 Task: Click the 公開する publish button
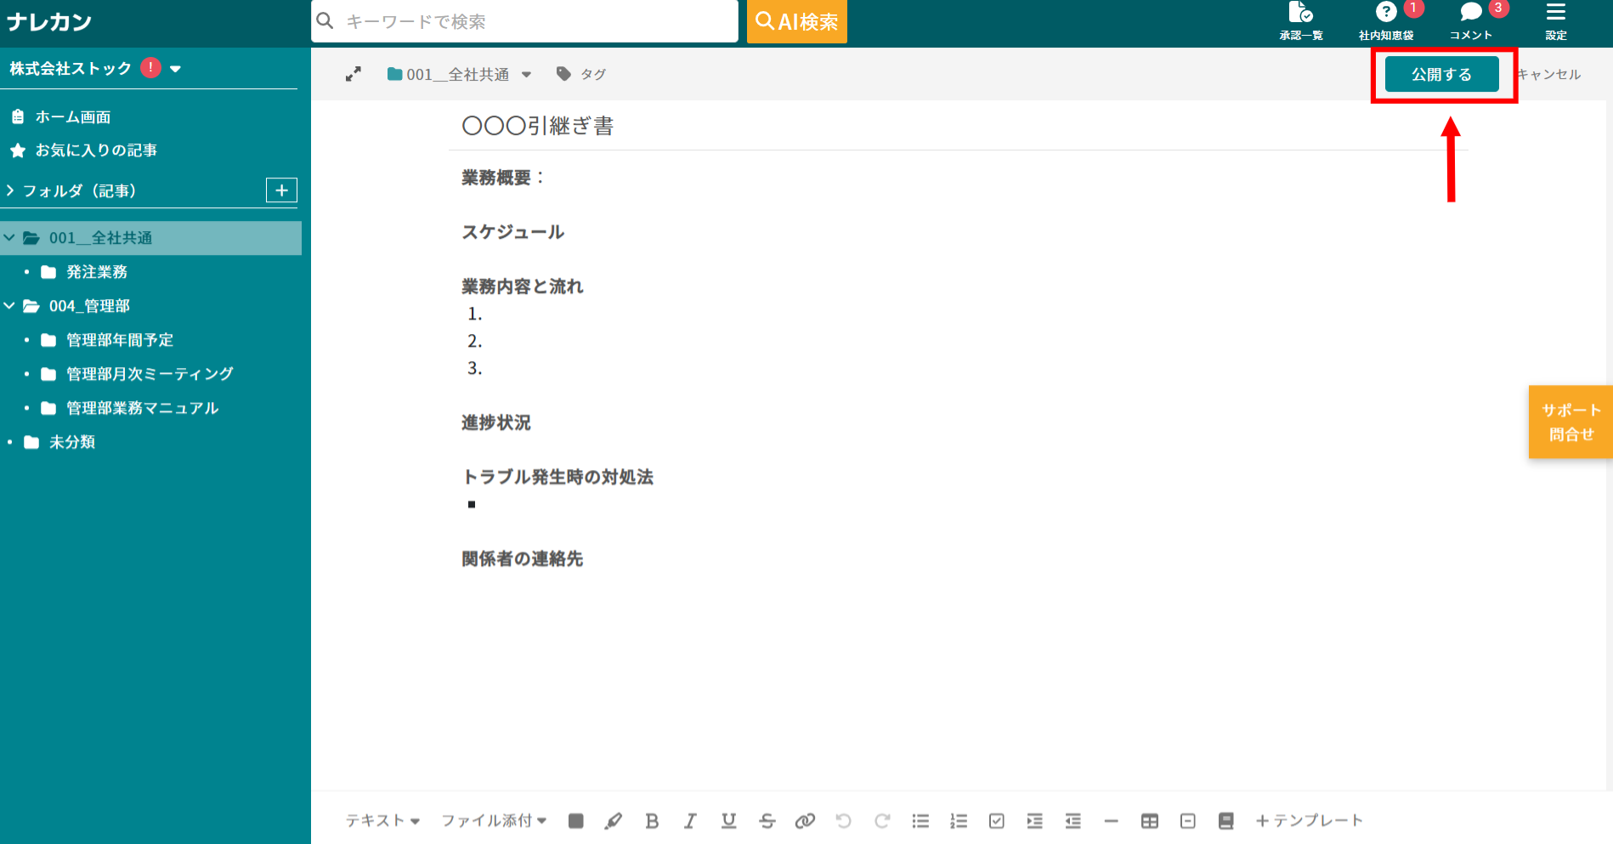tap(1442, 74)
